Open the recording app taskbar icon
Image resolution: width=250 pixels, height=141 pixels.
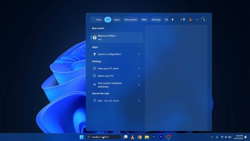coord(168,137)
